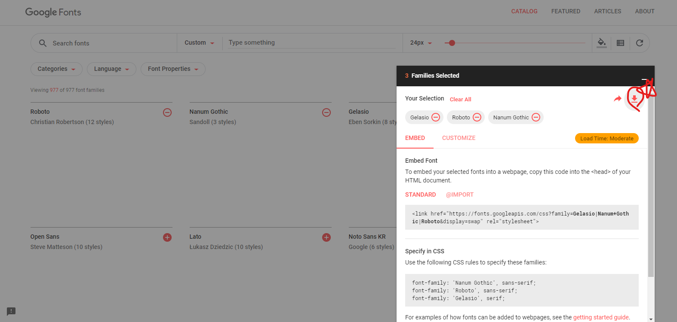Click the 3 Families Selected header
Screen dimensions: 677x322
coord(432,76)
